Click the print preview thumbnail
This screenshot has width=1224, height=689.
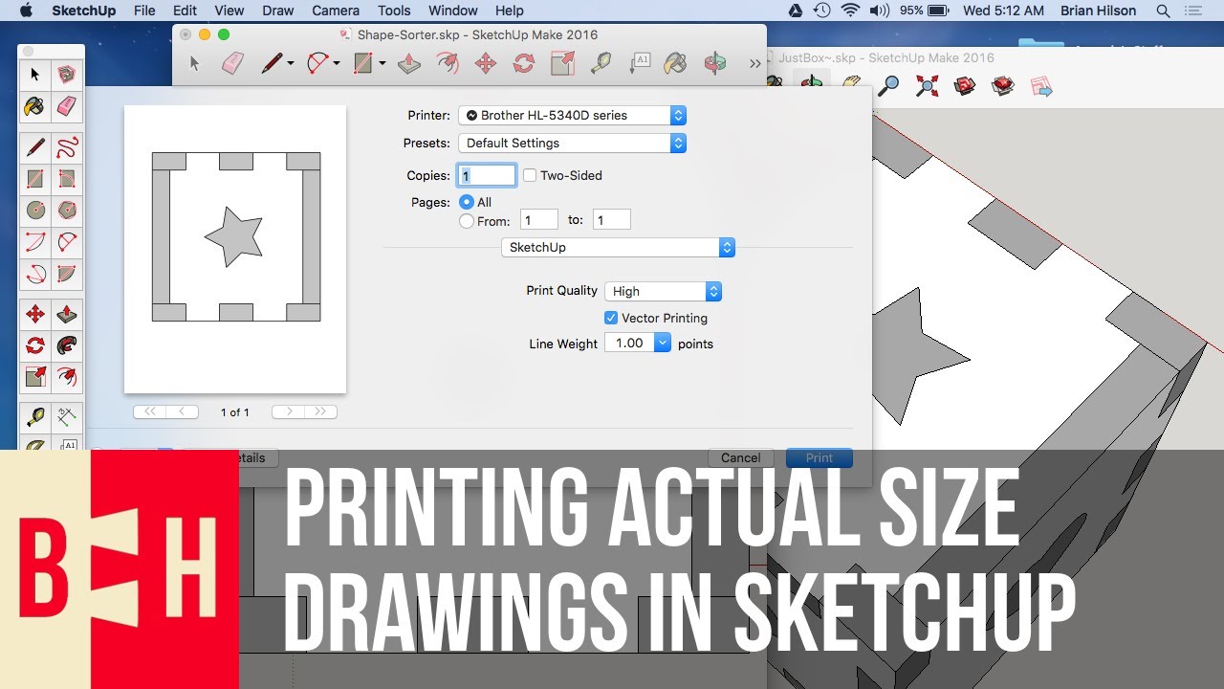[235, 250]
